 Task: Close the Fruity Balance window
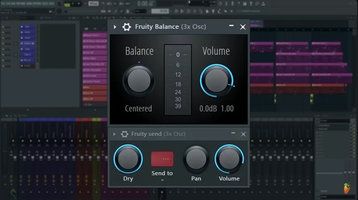coord(243,27)
